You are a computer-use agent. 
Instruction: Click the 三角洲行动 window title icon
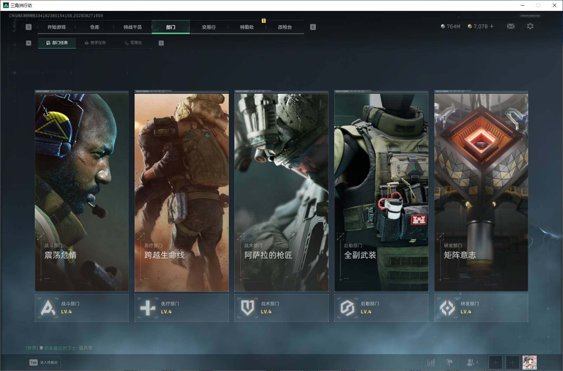(6, 5)
